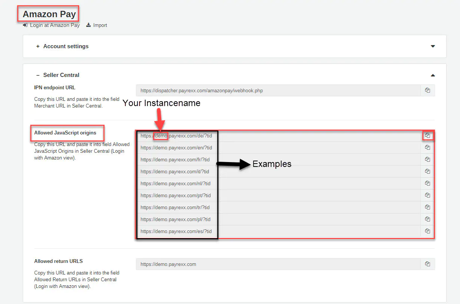Click the Allowed return URLS text field
460x304 pixels.
coord(278,264)
